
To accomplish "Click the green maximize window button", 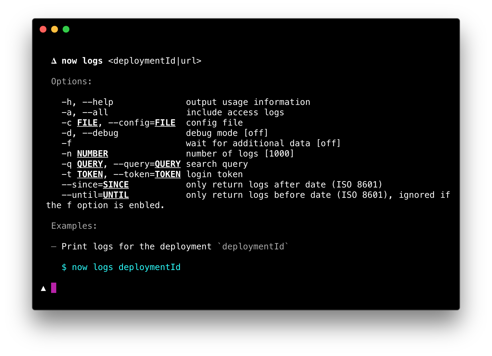I will pos(66,29).
